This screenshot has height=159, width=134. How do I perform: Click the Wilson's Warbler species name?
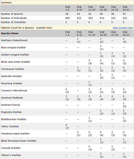[11, 155]
